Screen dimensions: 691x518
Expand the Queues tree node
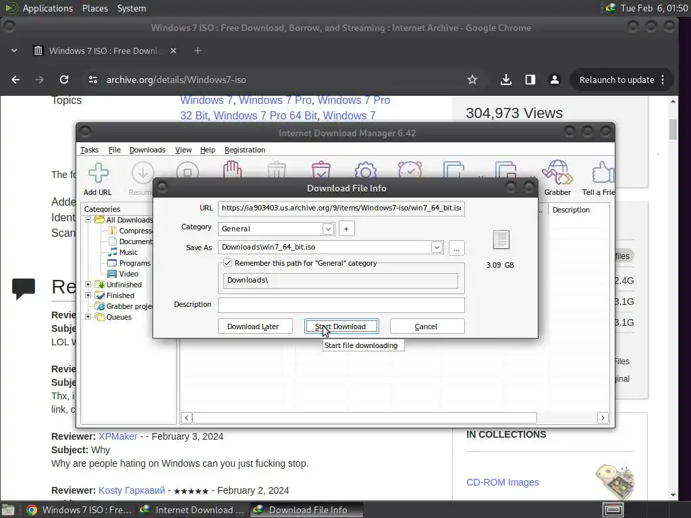[88, 317]
